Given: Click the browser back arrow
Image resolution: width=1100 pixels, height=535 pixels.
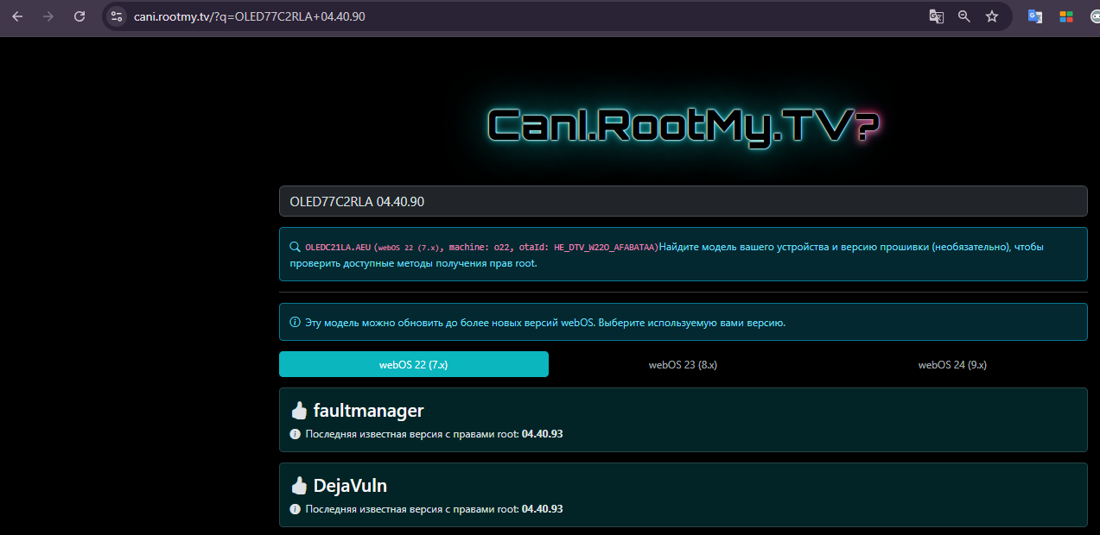Looking at the screenshot, I should (x=17, y=16).
